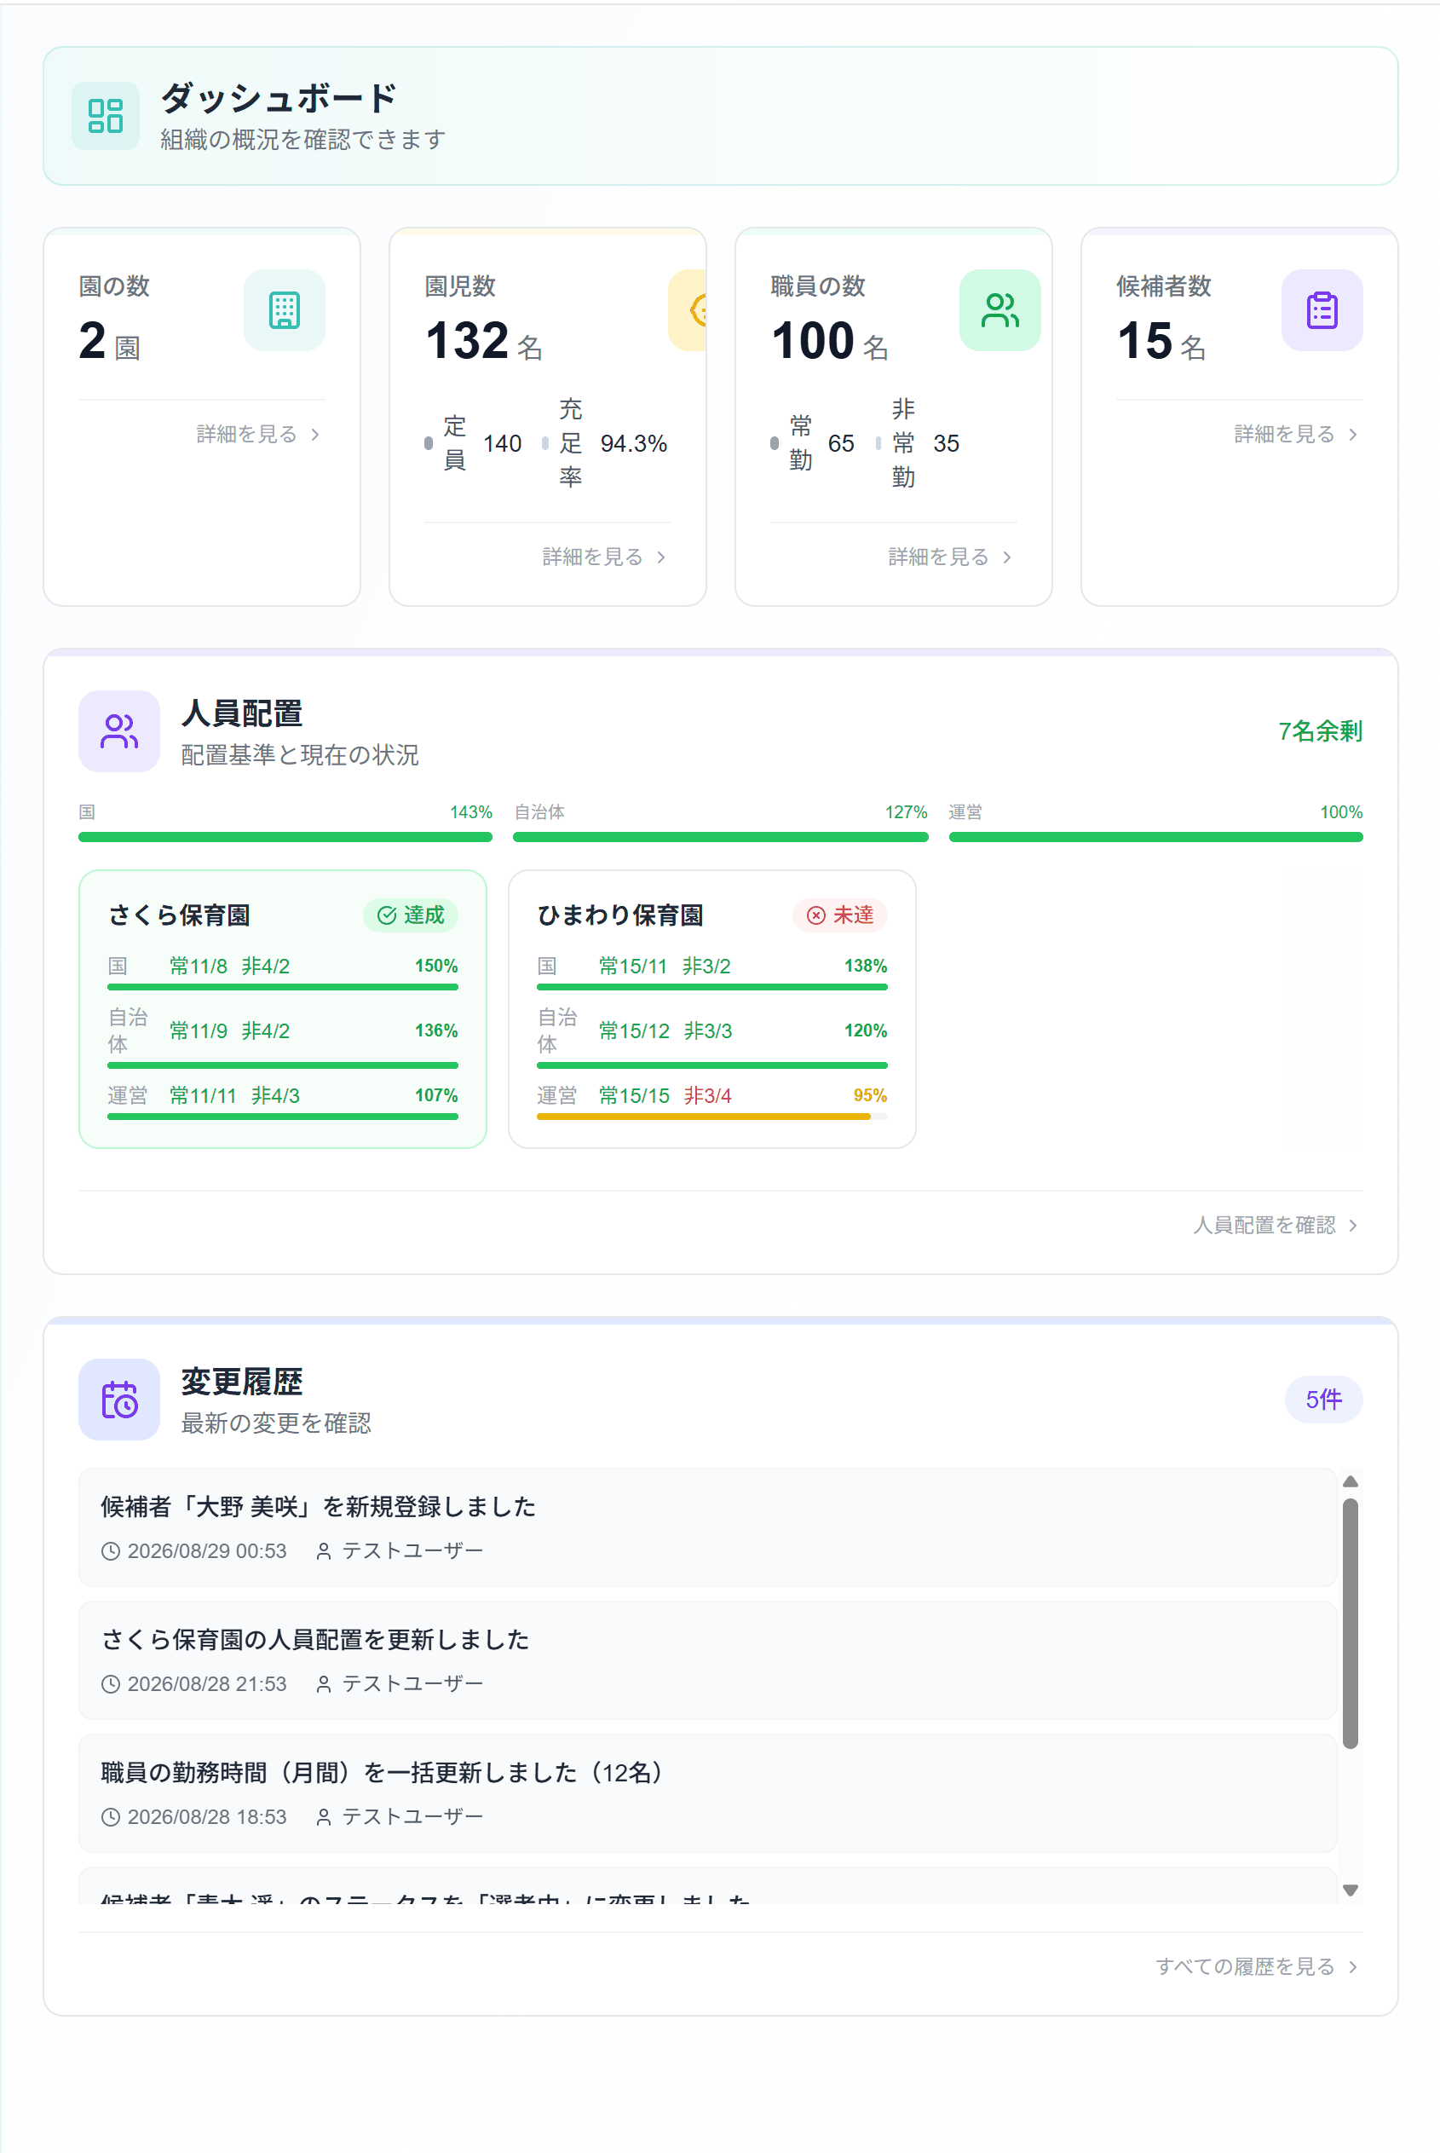
Task: Click the 未達 badge on ひまわり保育園
Action: (839, 915)
